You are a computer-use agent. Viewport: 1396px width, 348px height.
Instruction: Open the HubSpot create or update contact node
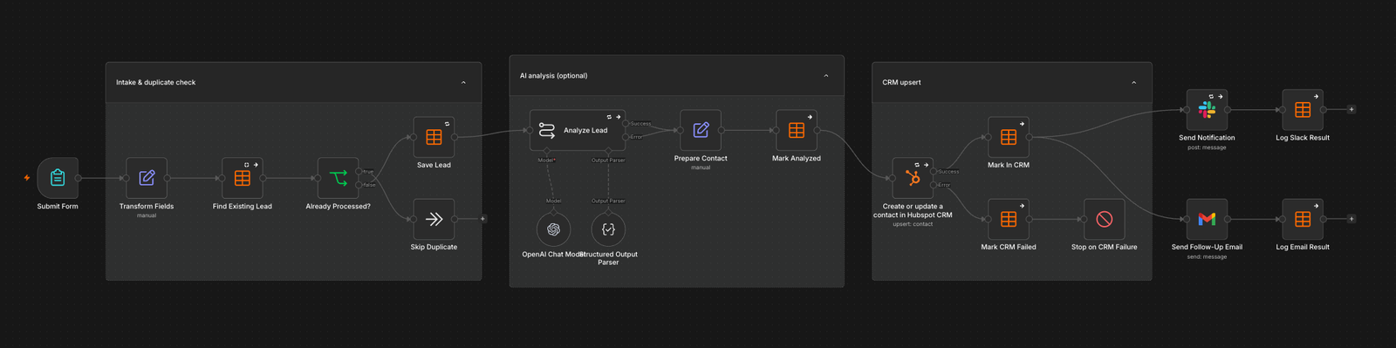pos(913,178)
